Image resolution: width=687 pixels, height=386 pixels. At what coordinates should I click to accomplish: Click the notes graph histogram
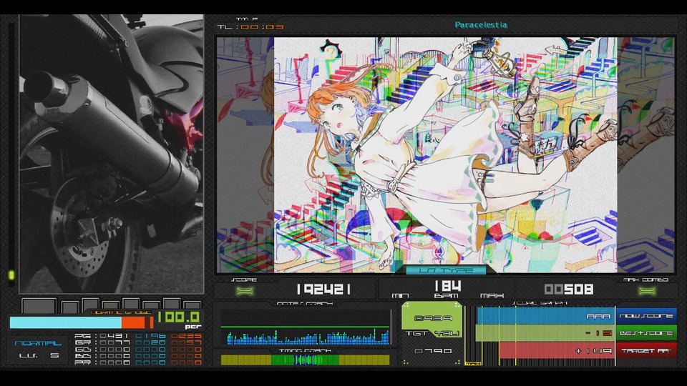(306, 327)
